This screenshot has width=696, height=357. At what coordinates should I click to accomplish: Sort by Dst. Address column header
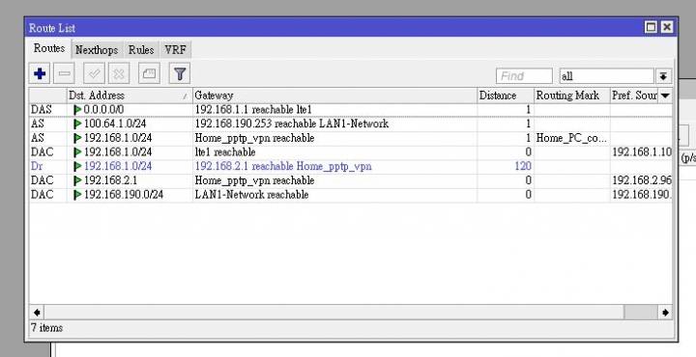pyautogui.click(x=130, y=96)
